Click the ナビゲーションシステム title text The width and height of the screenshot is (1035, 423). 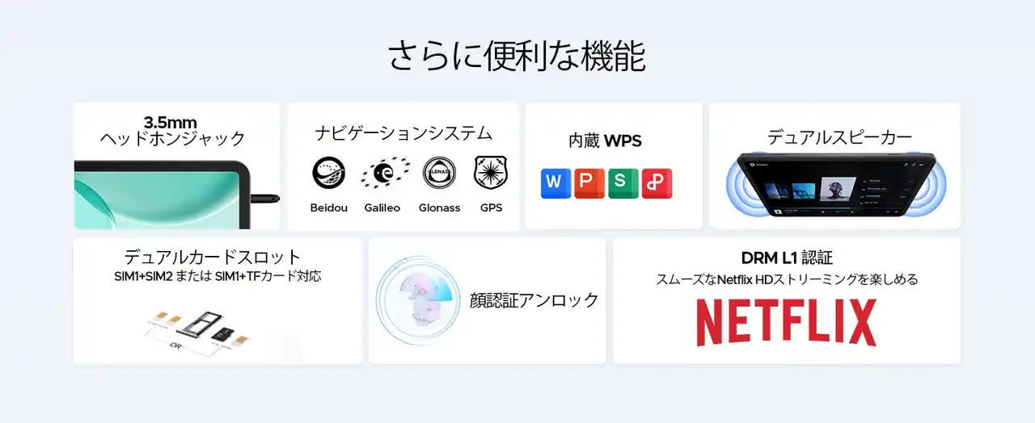[x=403, y=133]
